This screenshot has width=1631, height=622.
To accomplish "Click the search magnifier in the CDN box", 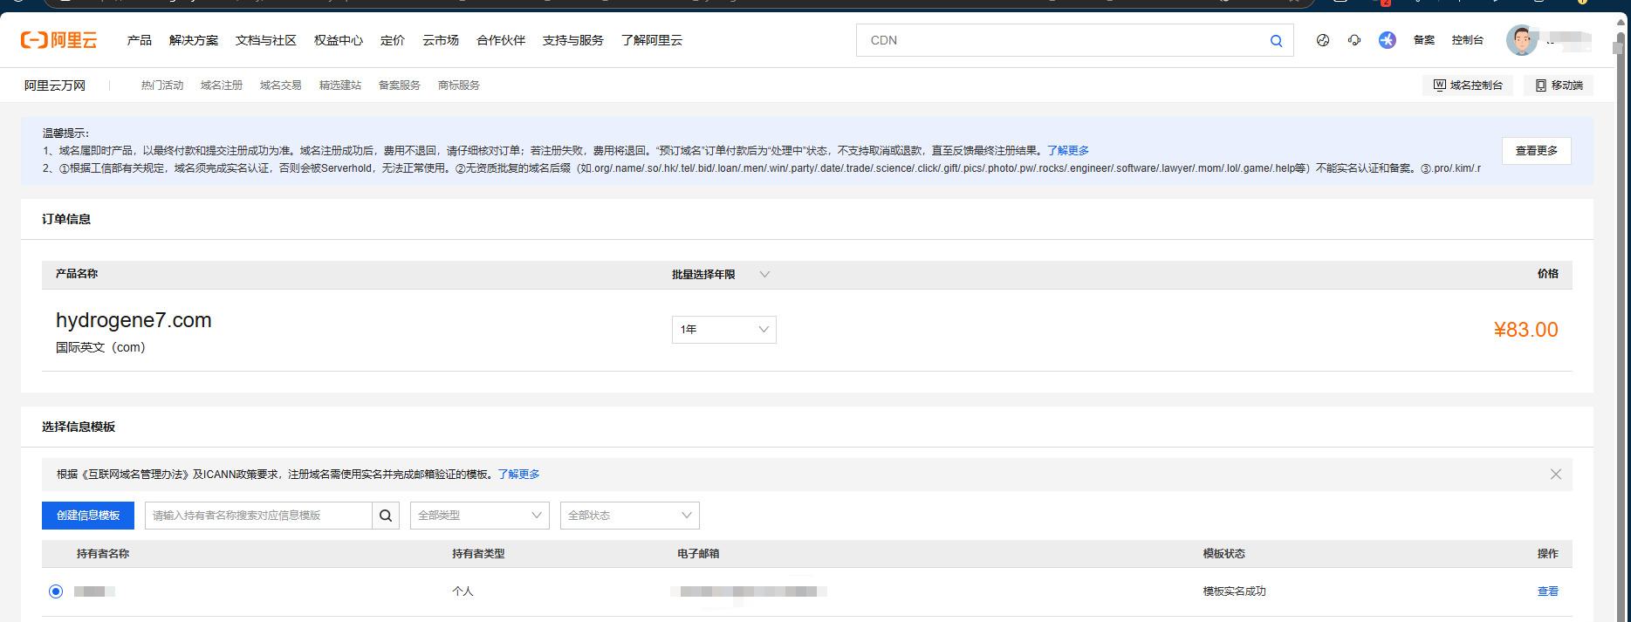I will click(x=1276, y=41).
